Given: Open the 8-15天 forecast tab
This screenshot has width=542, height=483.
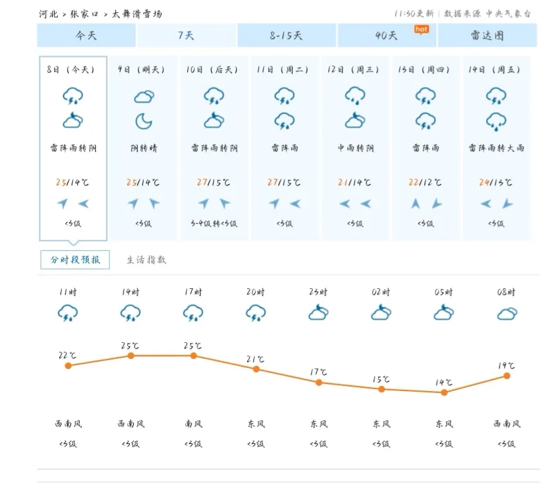Looking at the screenshot, I should 286,35.
